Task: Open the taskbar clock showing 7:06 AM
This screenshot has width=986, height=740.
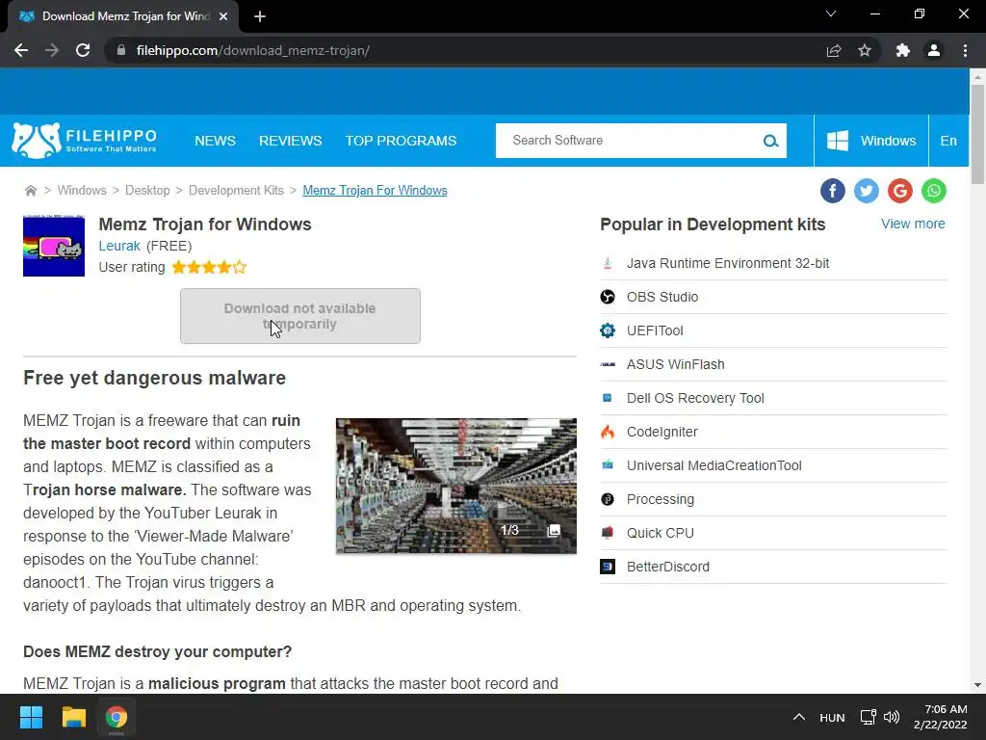Action: coord(940,717)
